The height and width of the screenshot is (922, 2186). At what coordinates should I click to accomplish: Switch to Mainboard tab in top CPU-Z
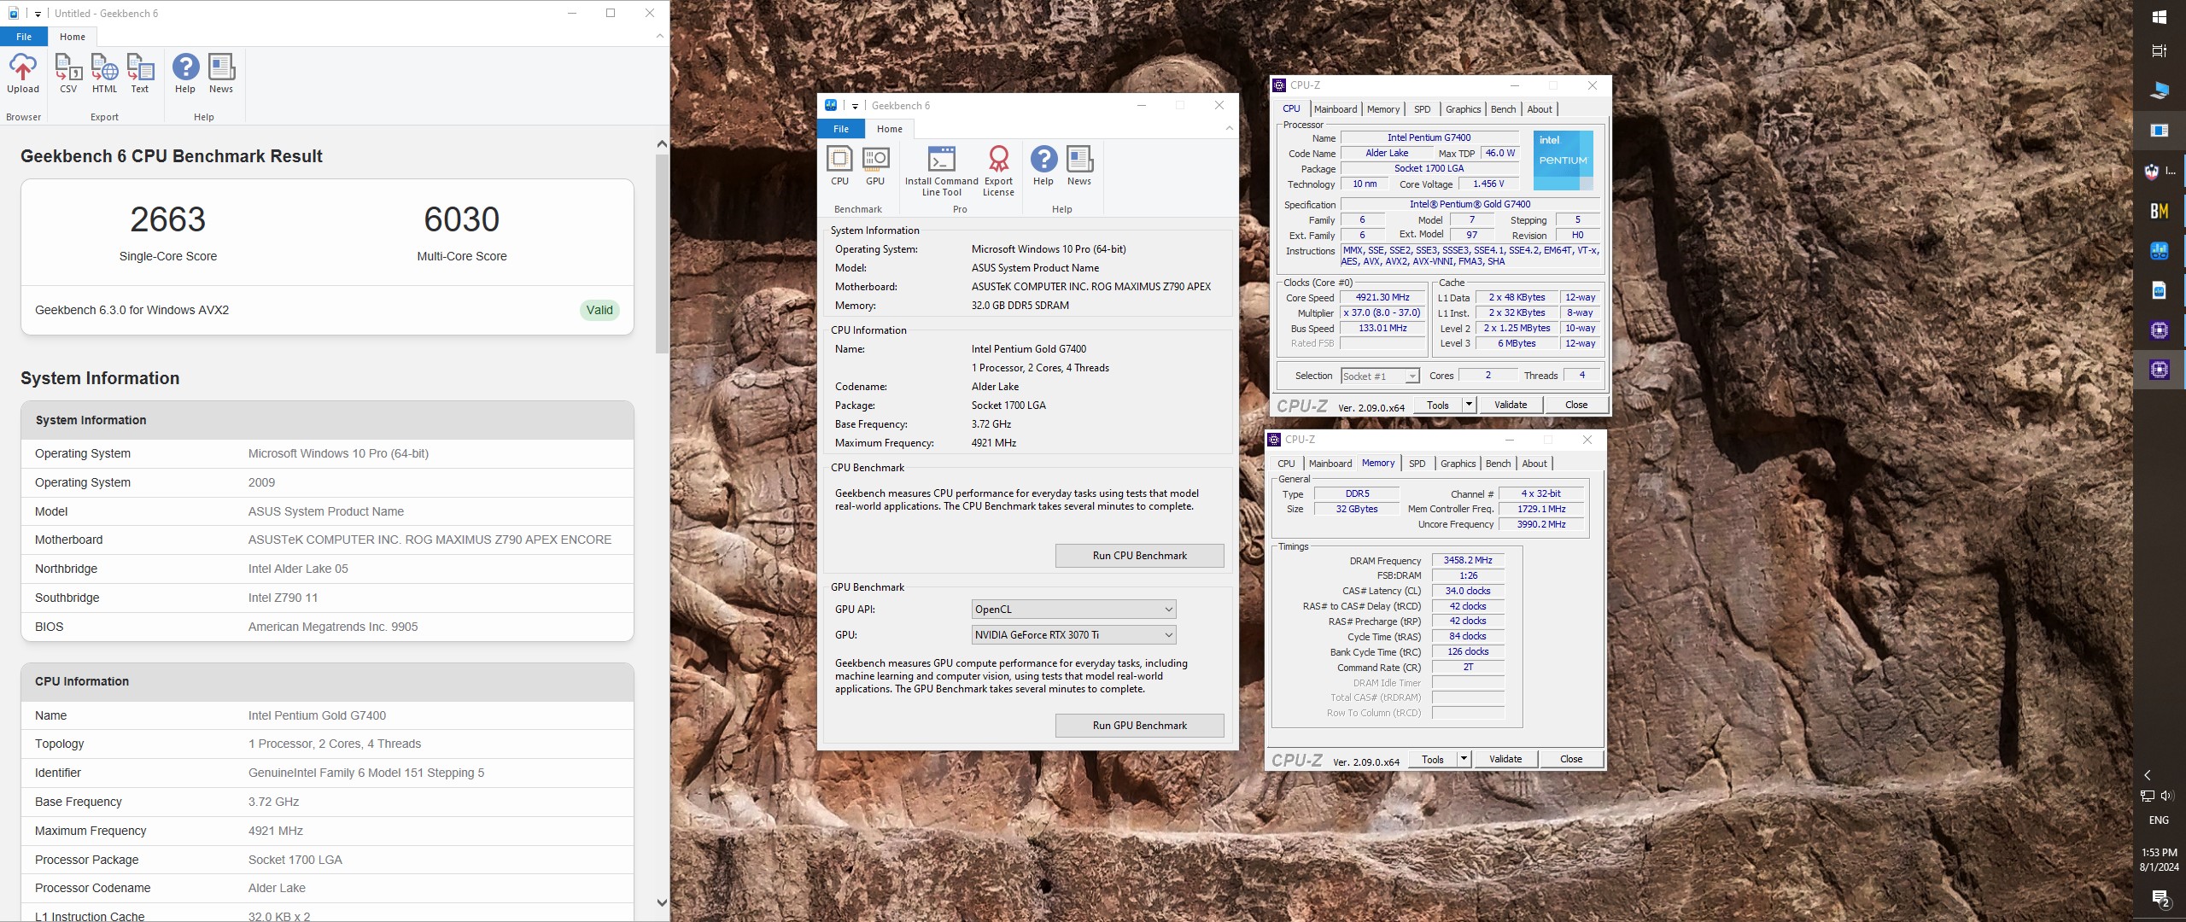point(1336,109)
